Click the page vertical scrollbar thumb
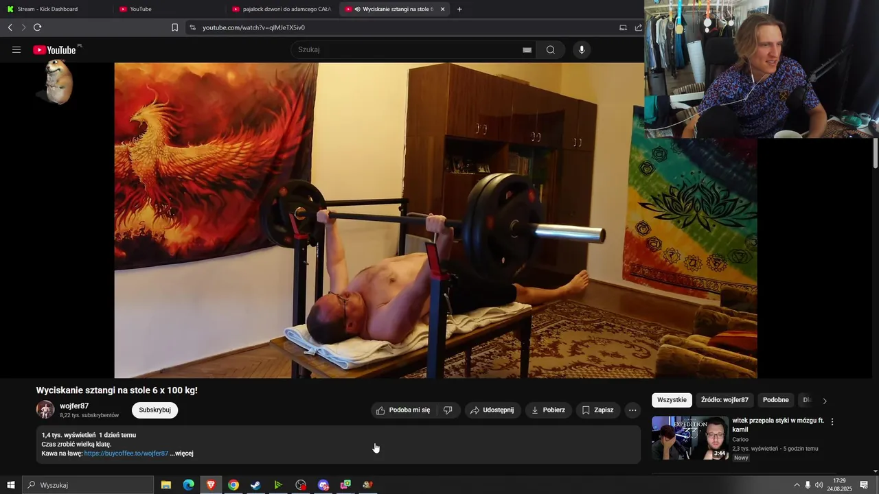 point(875,152)
